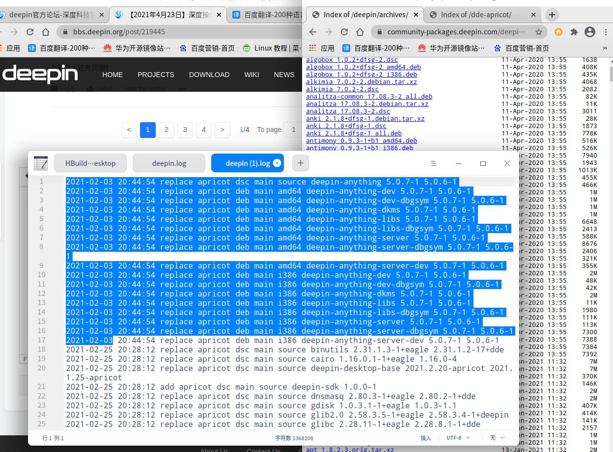The image size is (613, 452).
Task: Switch to the deepin官方论坛 tab
Action: click(x=52, y=15)
